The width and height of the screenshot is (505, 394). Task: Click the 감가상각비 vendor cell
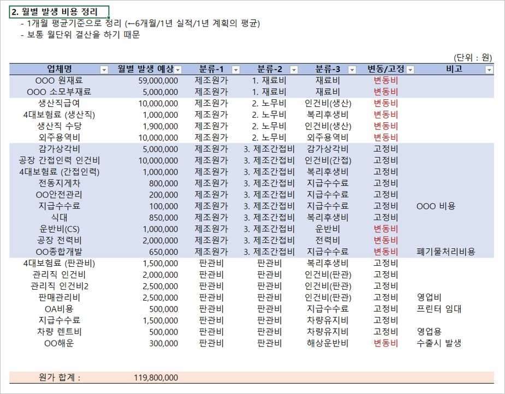[60, 149]
